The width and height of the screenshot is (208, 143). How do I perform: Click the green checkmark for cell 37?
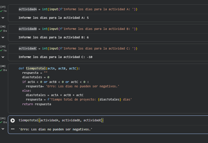tap(1, 11)
